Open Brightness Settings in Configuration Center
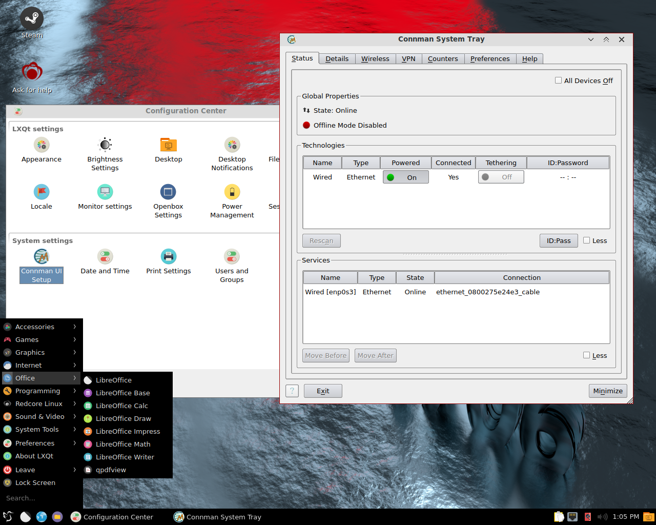656x525 pixels. (x=105, y=154)
